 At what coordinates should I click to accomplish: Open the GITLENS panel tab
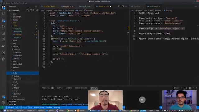click(x=69, y=88)
